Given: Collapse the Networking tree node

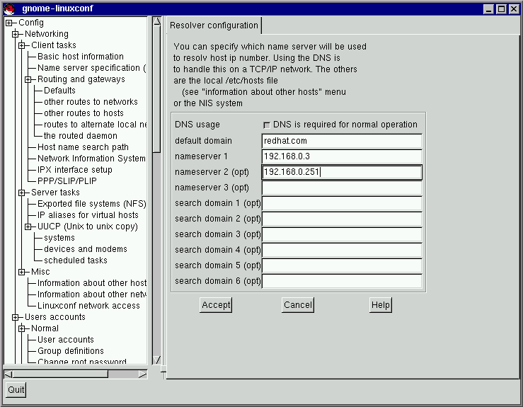Looking at the screenshot, I should (15, 34).
